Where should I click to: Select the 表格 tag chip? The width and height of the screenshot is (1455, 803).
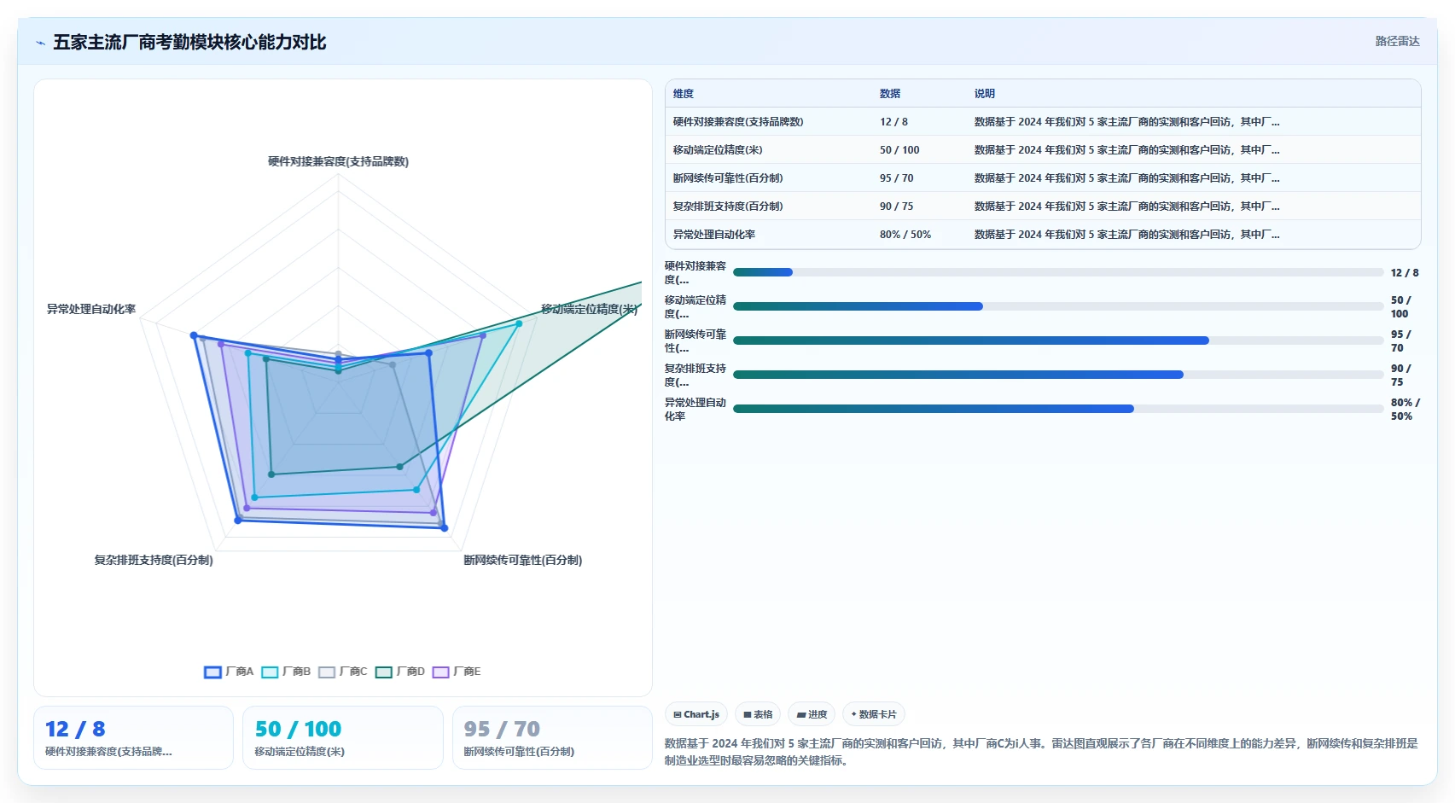[x=758, y=714]
